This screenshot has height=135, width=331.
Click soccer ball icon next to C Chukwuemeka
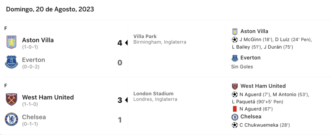pyautogui.click(x=235, y=125)
